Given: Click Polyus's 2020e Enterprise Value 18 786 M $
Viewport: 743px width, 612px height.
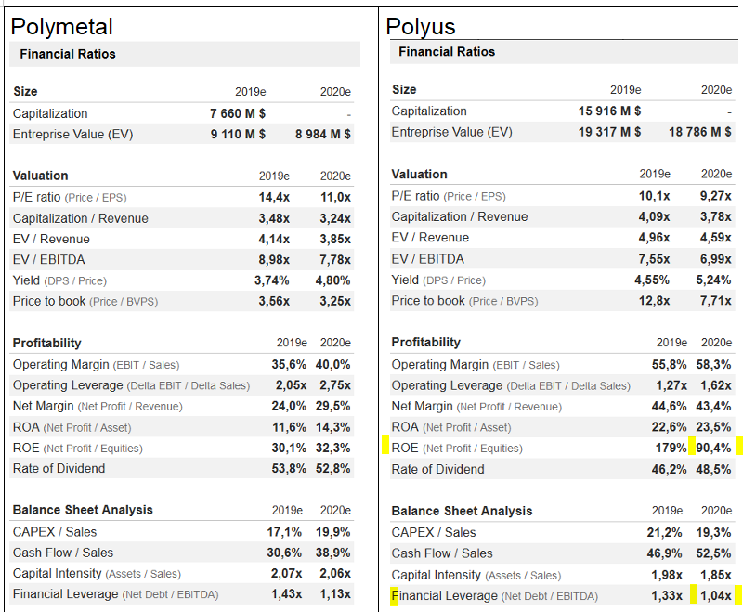Looking at the screenshot, I should [x=699, y=132].
